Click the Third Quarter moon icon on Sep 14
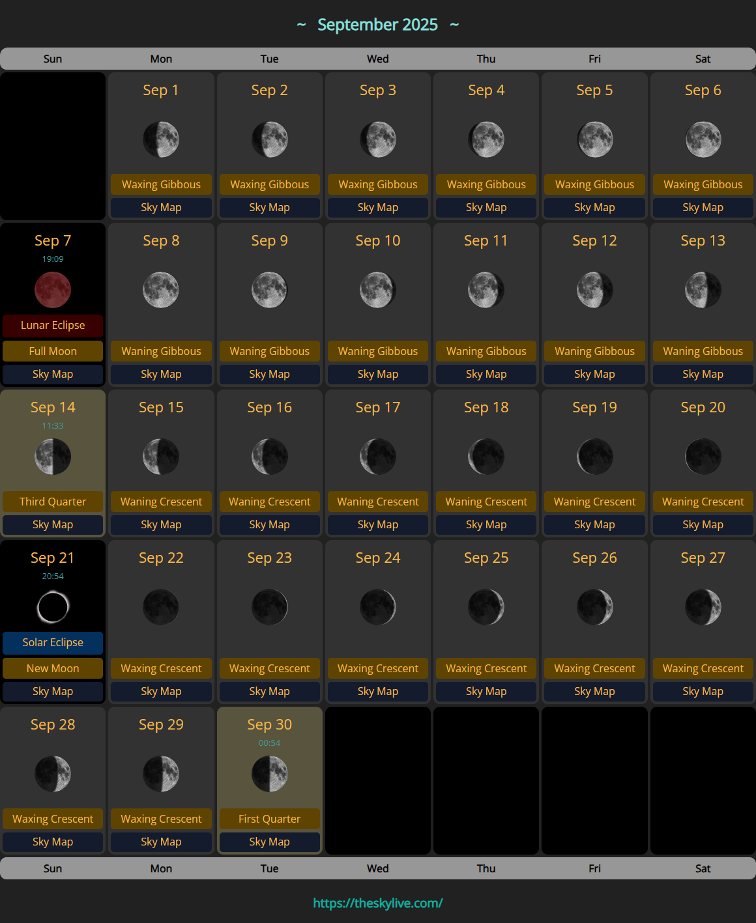This screenshot has height=923, width=756. tap(52, 457)
